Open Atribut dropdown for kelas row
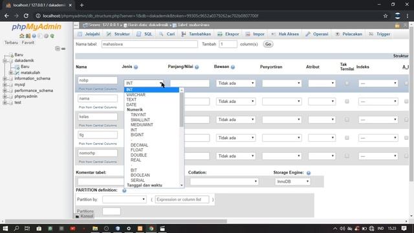Screen dimensions: 414x233 [x=322, y=120]
